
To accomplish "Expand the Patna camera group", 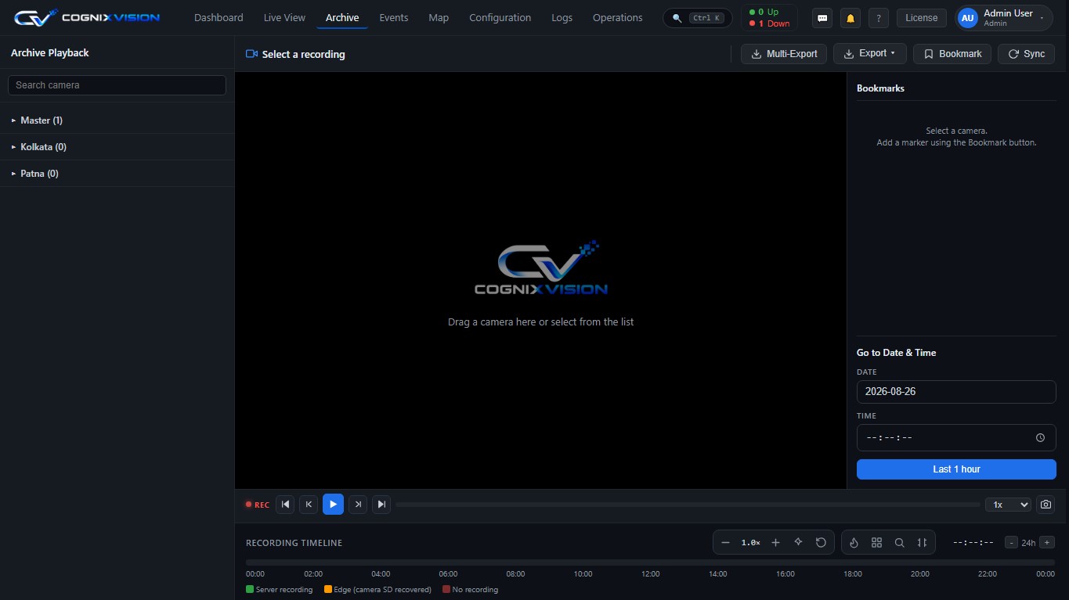I will 117,174.
